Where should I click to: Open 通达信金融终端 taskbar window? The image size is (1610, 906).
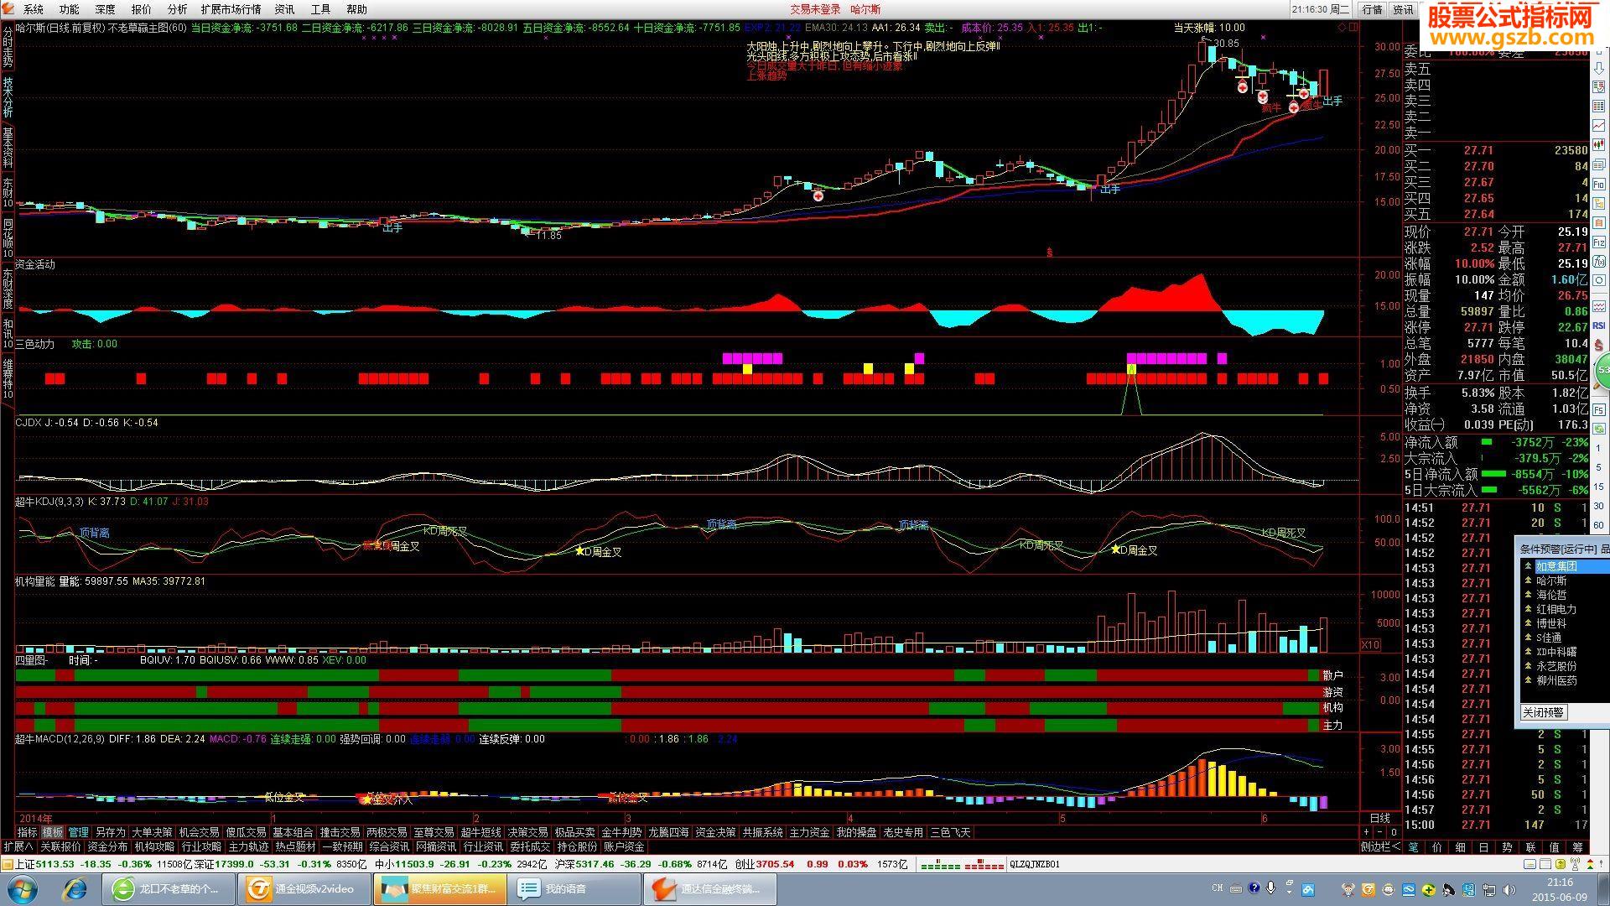(x=709, y=889)
